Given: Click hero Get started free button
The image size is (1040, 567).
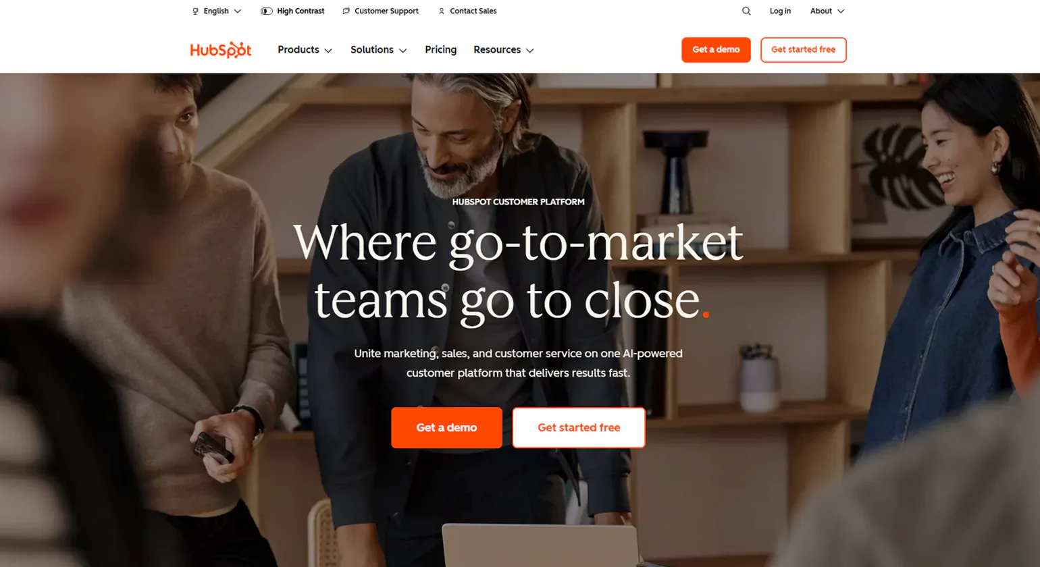Looking at the screenshot, I should tap(579, 427).
